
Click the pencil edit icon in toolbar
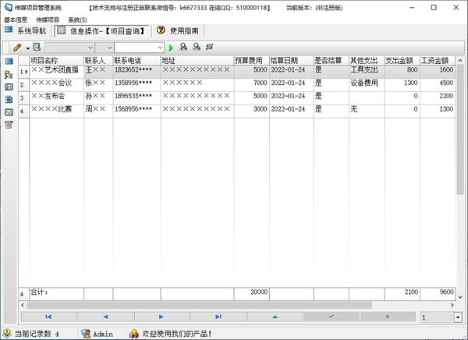tap(16, 48)
